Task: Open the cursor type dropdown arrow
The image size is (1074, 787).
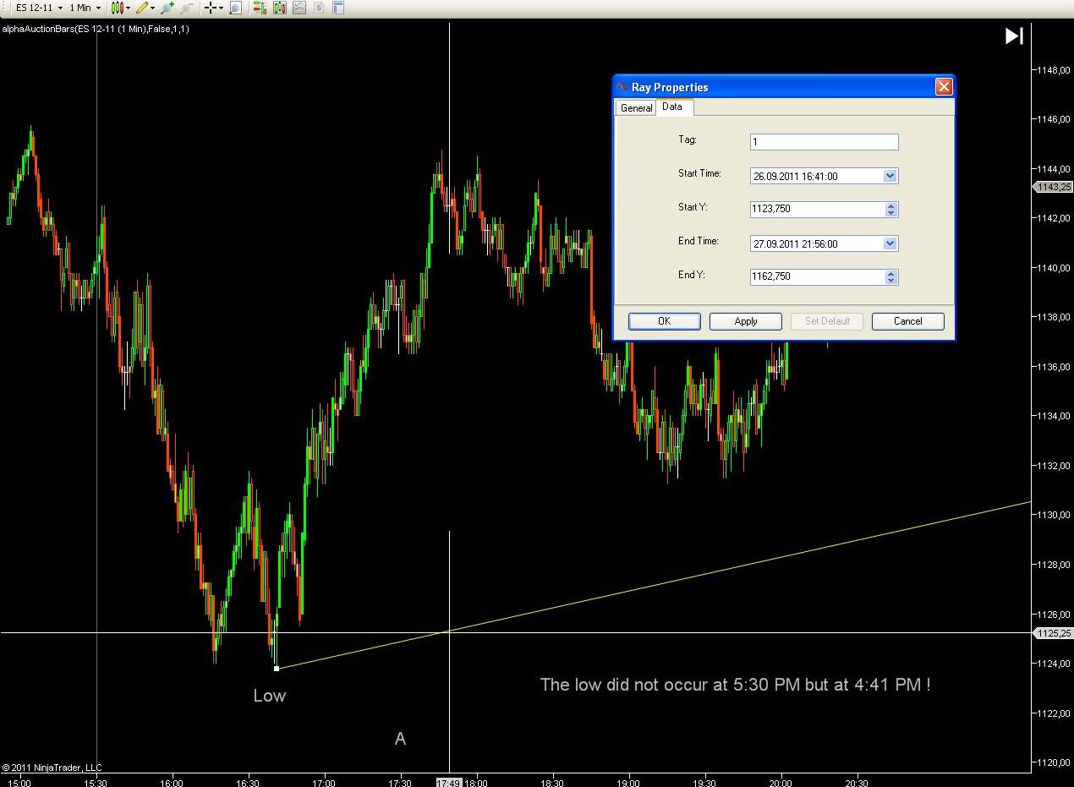Action: 221,8
